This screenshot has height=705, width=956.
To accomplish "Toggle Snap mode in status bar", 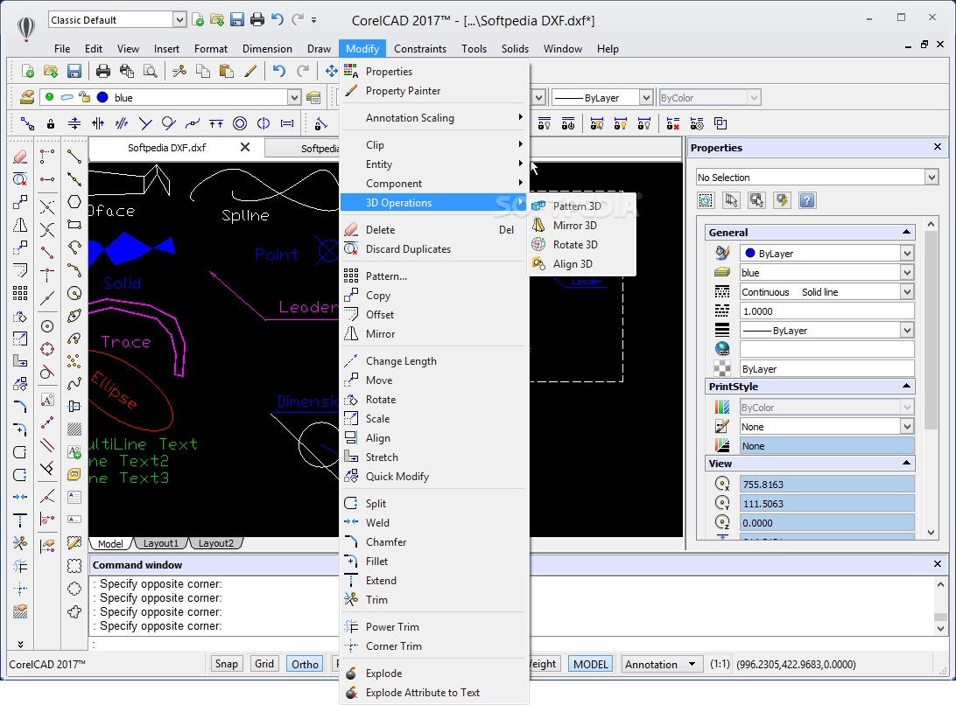I will point(226,664).
